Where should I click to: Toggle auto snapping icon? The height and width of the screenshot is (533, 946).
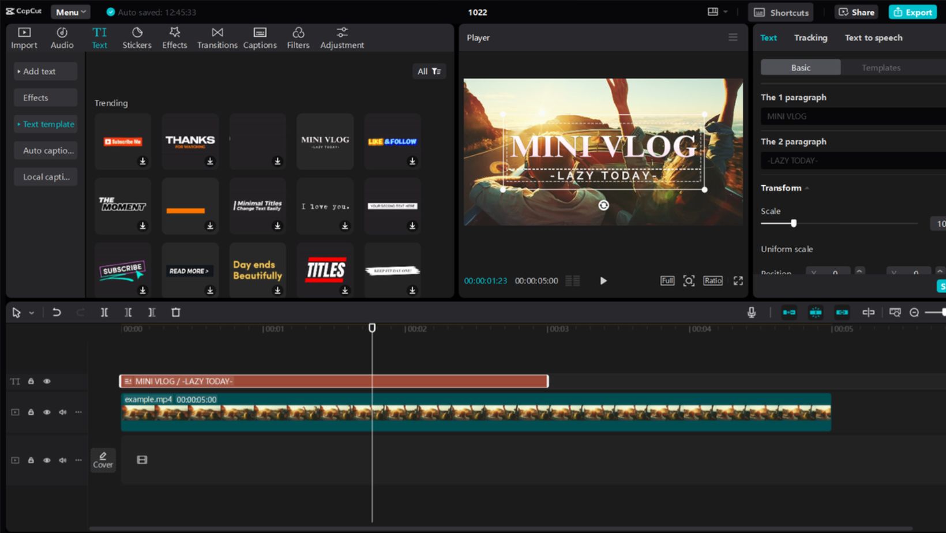[816, 312]
